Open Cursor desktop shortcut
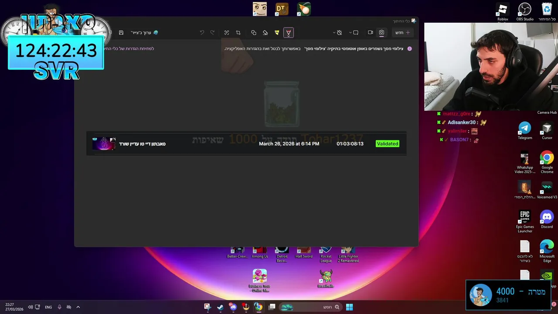This screenshot has height=314, width=558. click(x=547, y=131)
